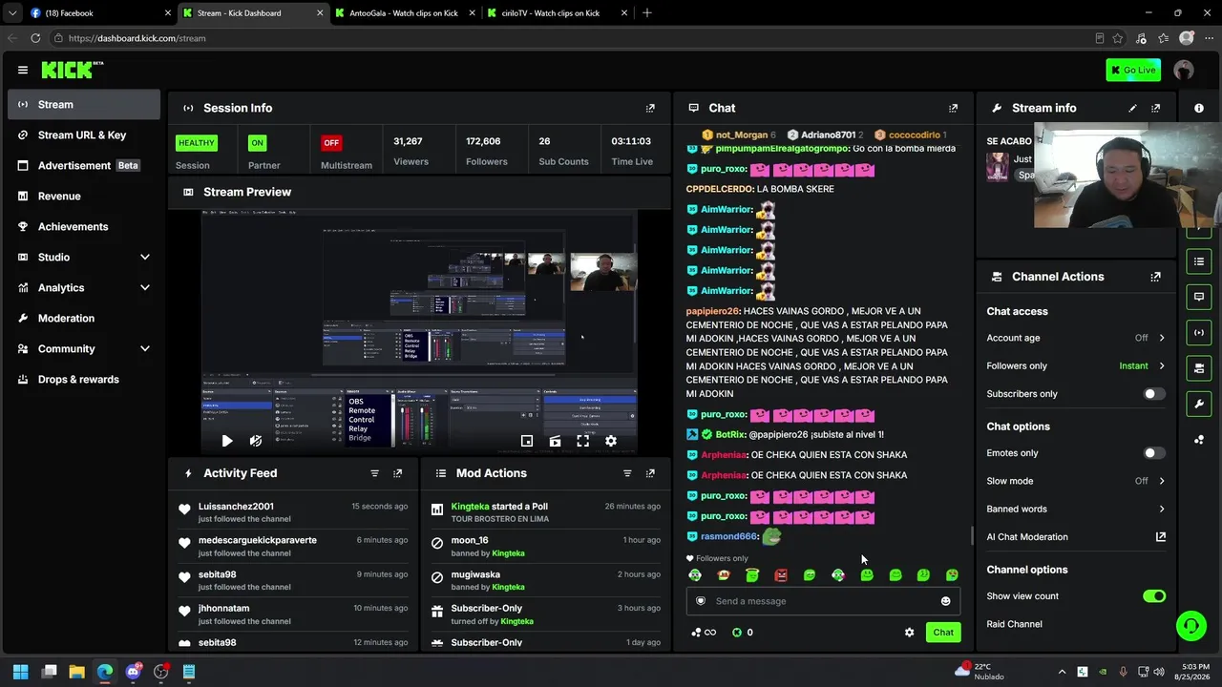Click the Kick logo
The image size is (1222, 687).
tap(72, 70)
